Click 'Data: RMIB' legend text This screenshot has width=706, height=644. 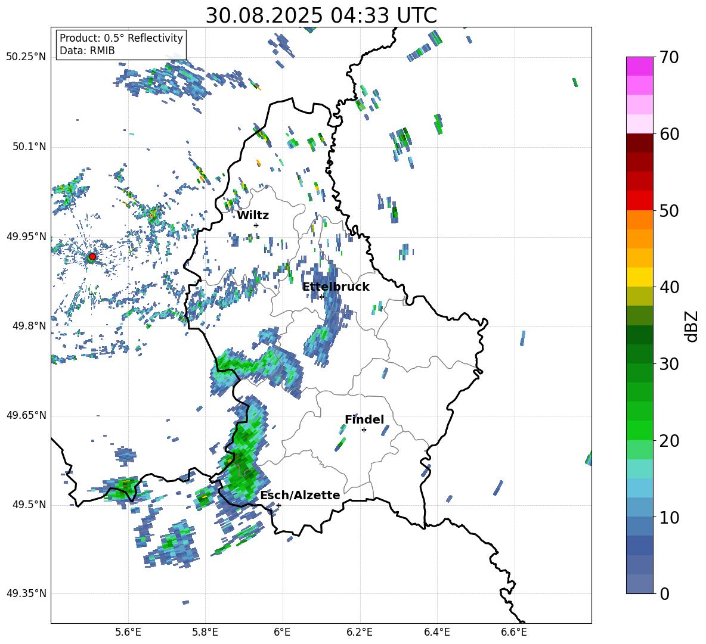(x=87, y=51)
